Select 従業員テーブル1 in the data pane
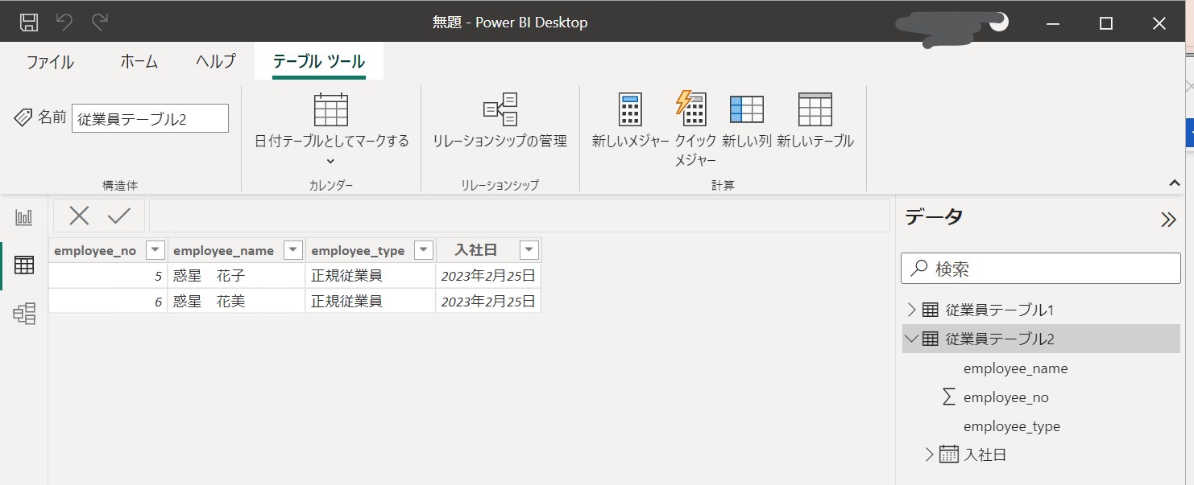The image size is (1194, 485). (999, 310)
